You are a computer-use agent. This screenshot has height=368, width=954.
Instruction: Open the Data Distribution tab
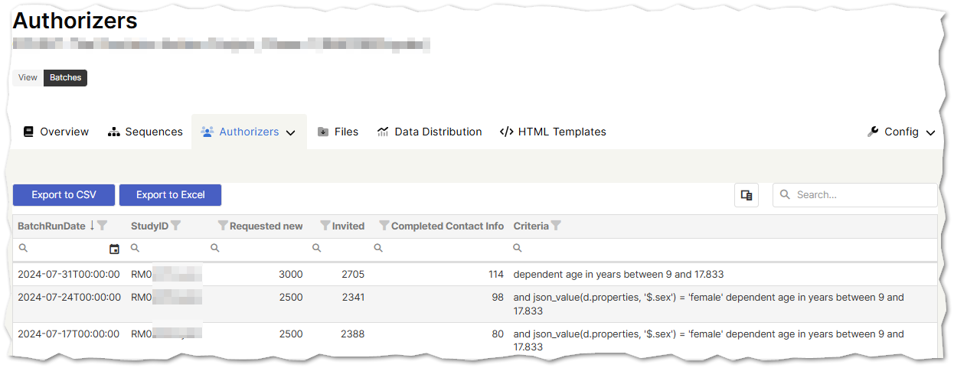click(x=430, y=132)
